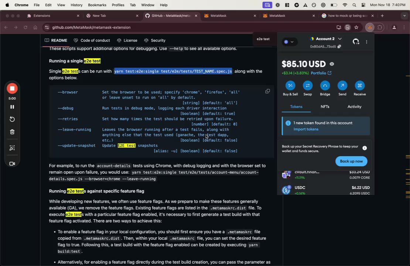Pause the screen recording

[12, 107]
